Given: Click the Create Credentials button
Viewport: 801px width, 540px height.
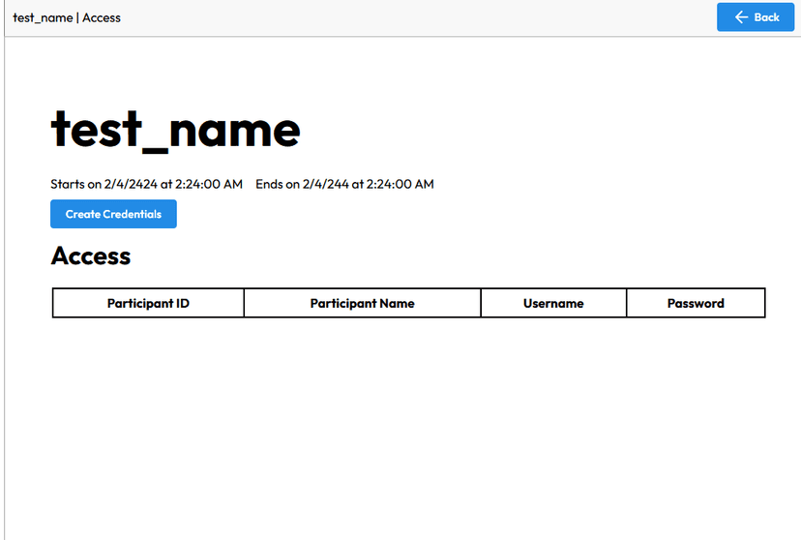Looking at the screenshot, I should 113,214.
